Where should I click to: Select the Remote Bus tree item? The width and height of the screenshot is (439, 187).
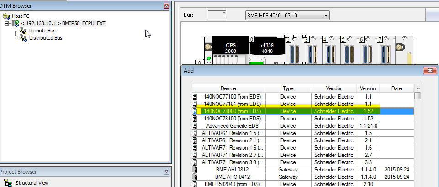[42, 31]
